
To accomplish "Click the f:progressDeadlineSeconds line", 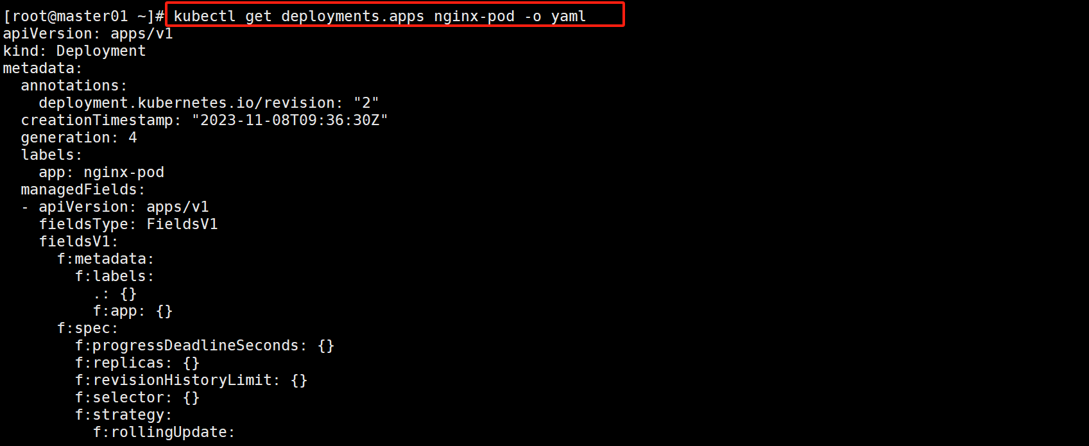I will point(205,345).
